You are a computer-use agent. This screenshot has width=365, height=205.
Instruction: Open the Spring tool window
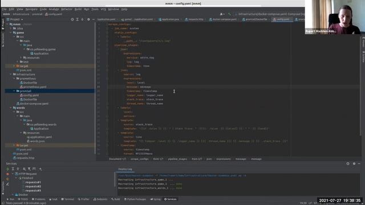click(155, 199)
